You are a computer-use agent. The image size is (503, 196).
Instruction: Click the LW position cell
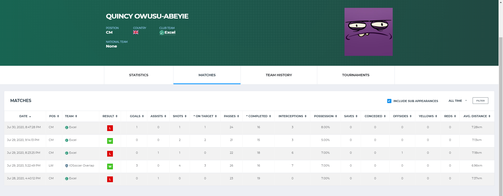coord(51,166)
